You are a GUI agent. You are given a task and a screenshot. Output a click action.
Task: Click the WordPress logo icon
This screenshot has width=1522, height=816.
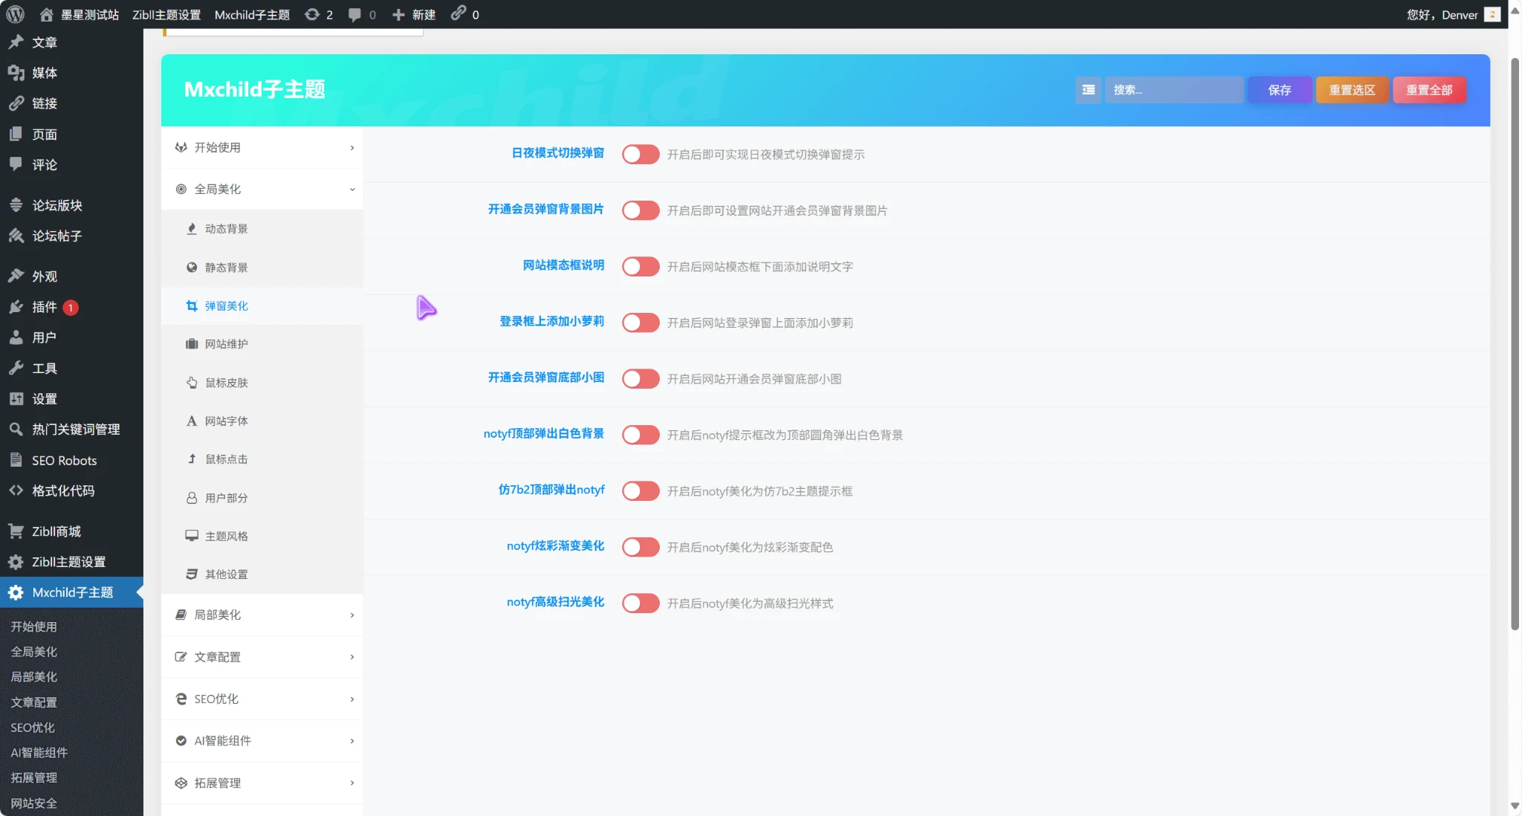click(x=15, y=14)
